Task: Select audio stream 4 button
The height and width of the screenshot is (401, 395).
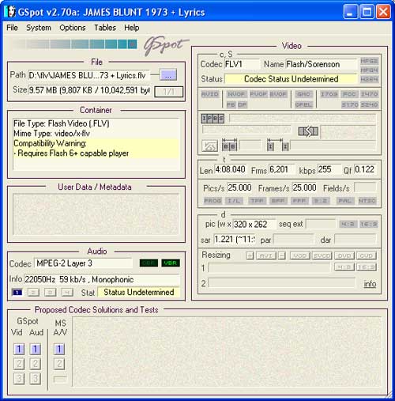Action: [x=67, y=293]
